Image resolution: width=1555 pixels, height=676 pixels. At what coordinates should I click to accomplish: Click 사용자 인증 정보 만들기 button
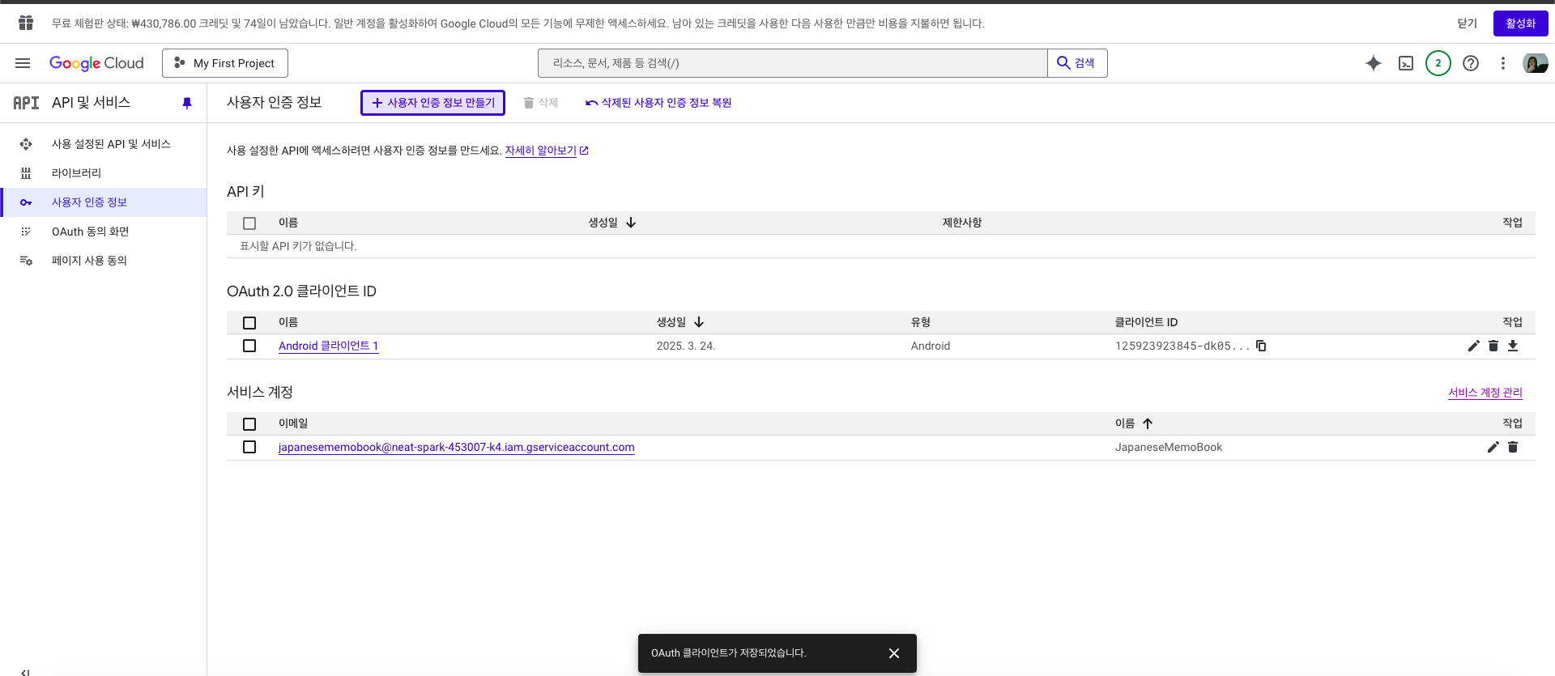click(x=432, y=103)
